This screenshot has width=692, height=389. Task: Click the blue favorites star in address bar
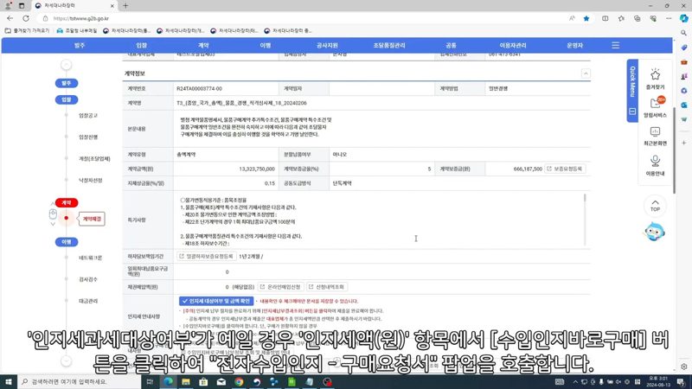[x=586, y=18]
